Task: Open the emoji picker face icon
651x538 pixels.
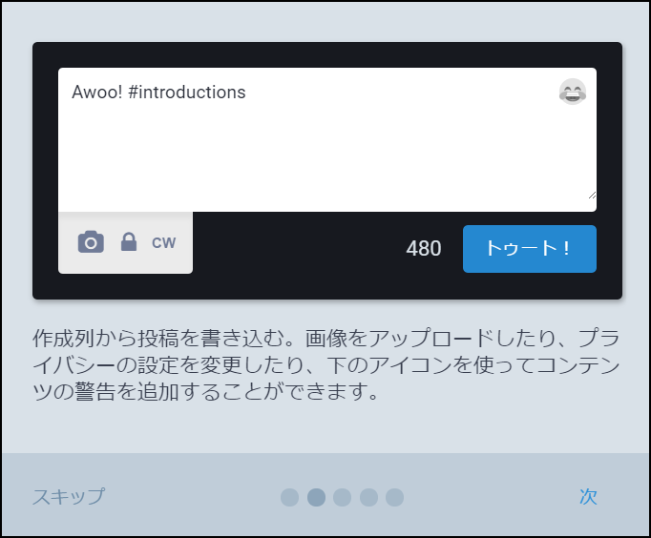Action: click(x=573, y=92)
